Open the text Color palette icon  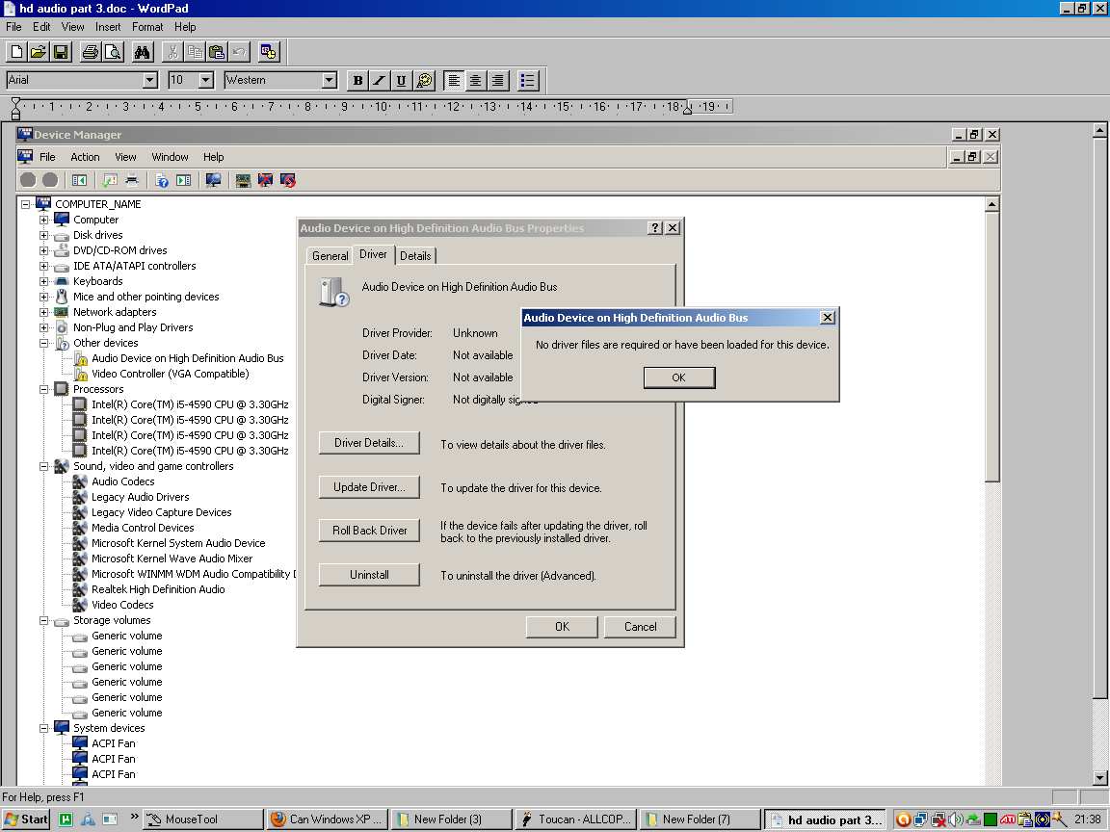click(424, 80)
